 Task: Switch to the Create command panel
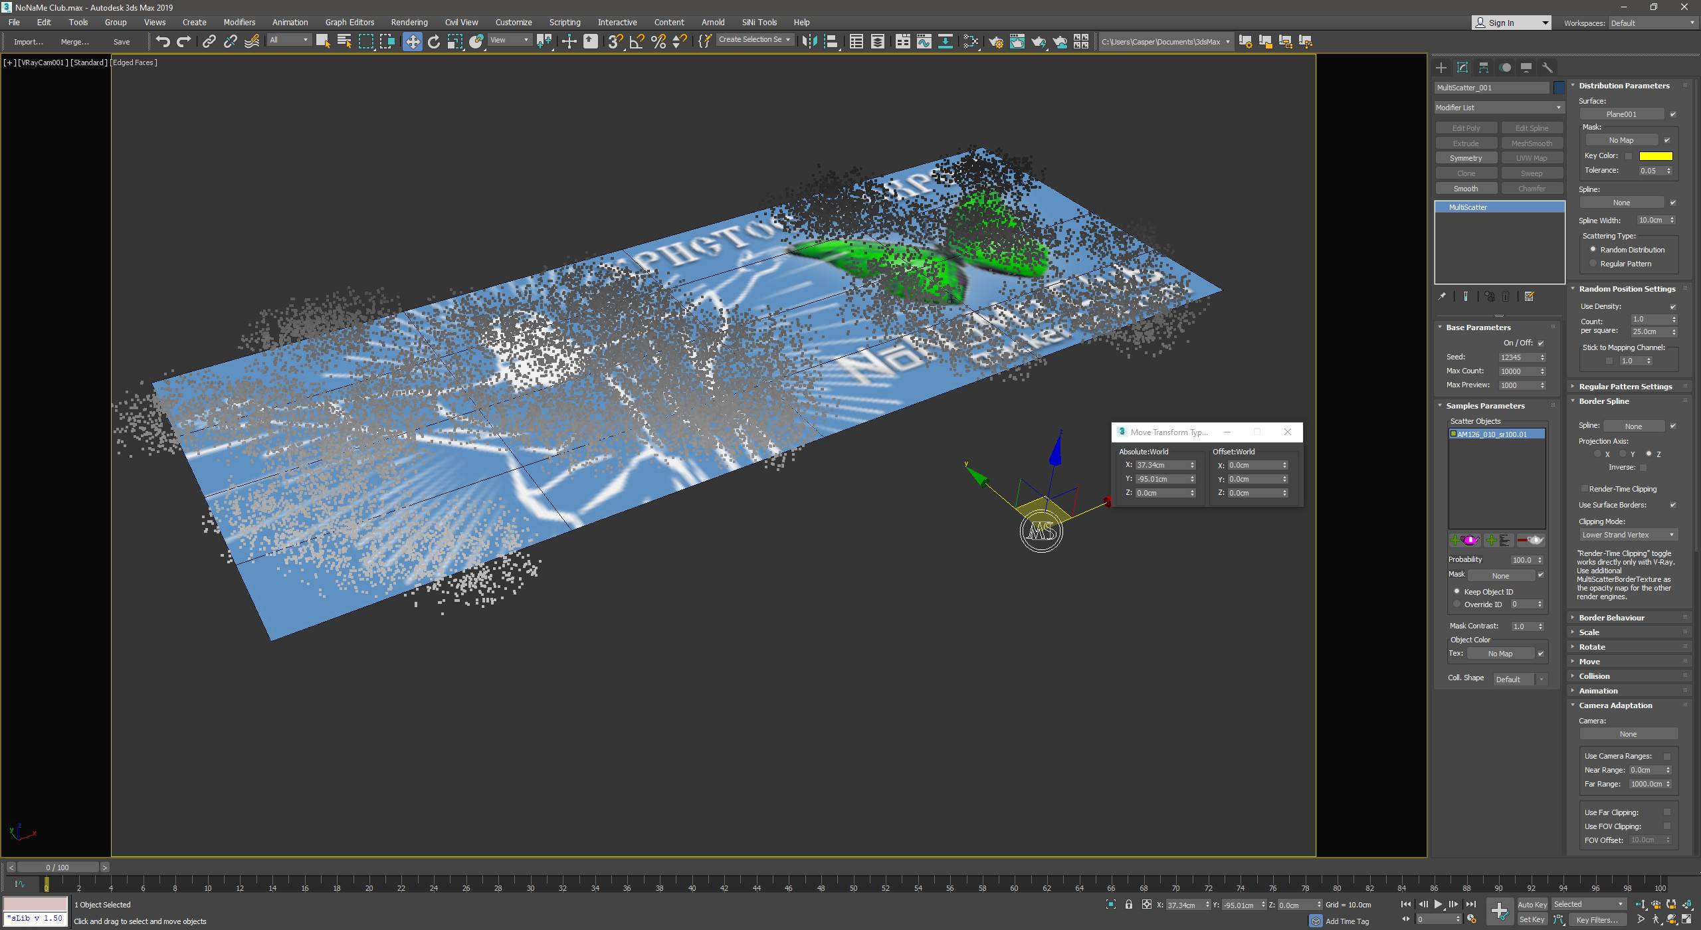(x=1441, y=67)
